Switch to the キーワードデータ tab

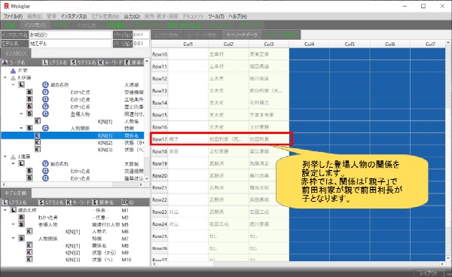242,35
